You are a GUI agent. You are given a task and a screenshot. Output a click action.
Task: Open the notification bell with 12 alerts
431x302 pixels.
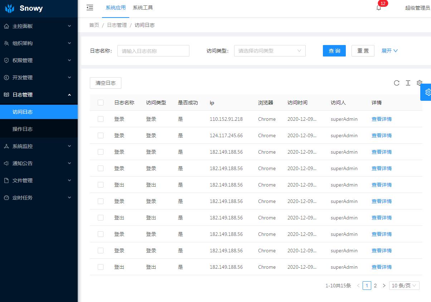click(x=379, y=8)
